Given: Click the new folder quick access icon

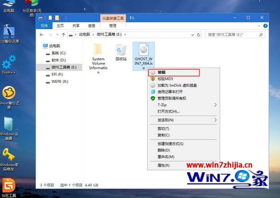Looking at the screenshot, I should 57,18.
